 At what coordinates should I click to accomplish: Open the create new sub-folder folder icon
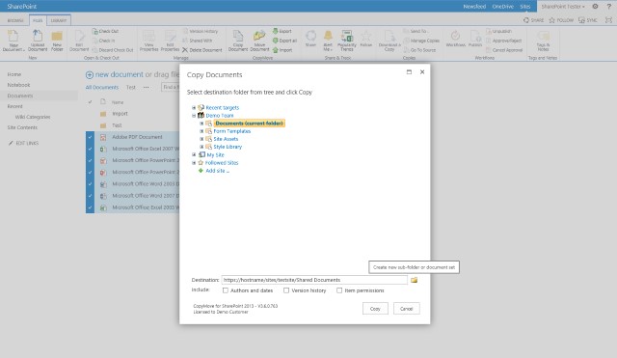[x=414, y=280]
